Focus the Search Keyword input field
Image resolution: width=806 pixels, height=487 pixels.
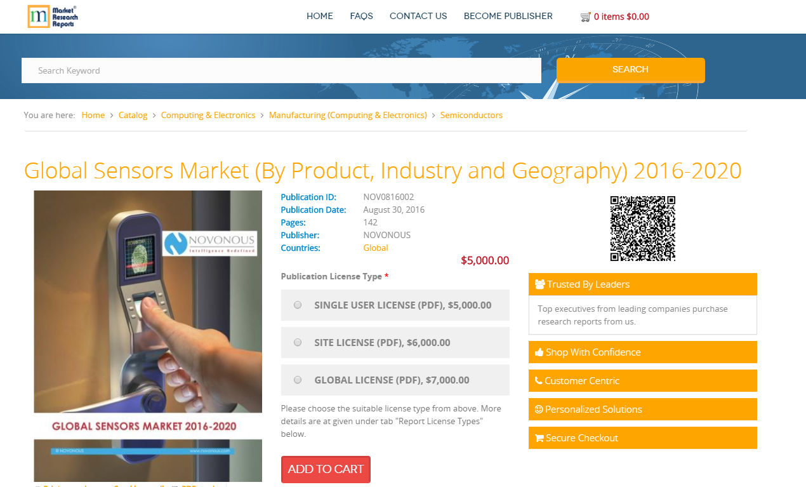tap(281, 70)
